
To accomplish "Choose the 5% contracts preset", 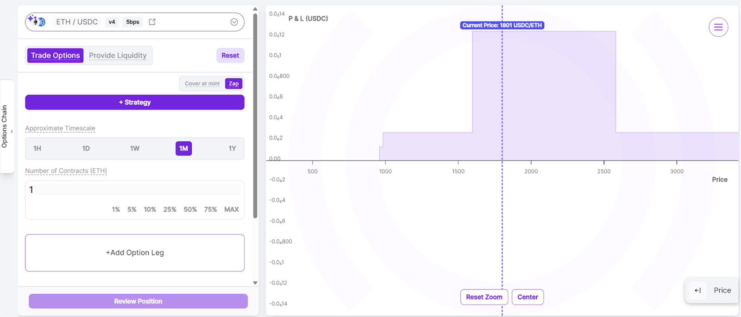I will pyautogui.click(x=132, y=209).
